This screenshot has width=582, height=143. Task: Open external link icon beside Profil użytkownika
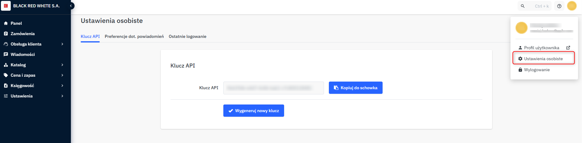(568, 48)
